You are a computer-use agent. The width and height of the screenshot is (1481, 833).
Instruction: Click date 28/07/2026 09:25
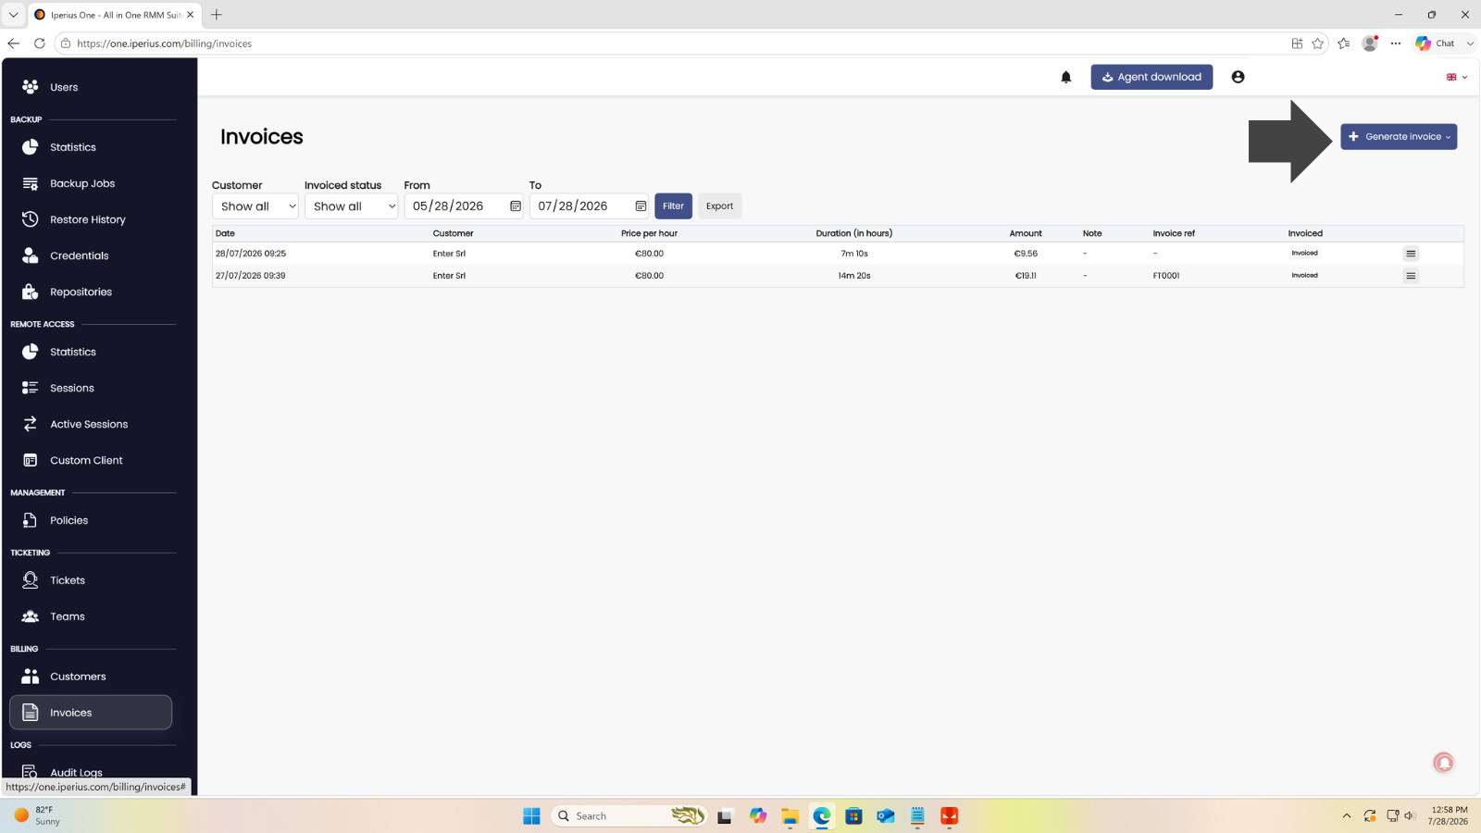251,254
